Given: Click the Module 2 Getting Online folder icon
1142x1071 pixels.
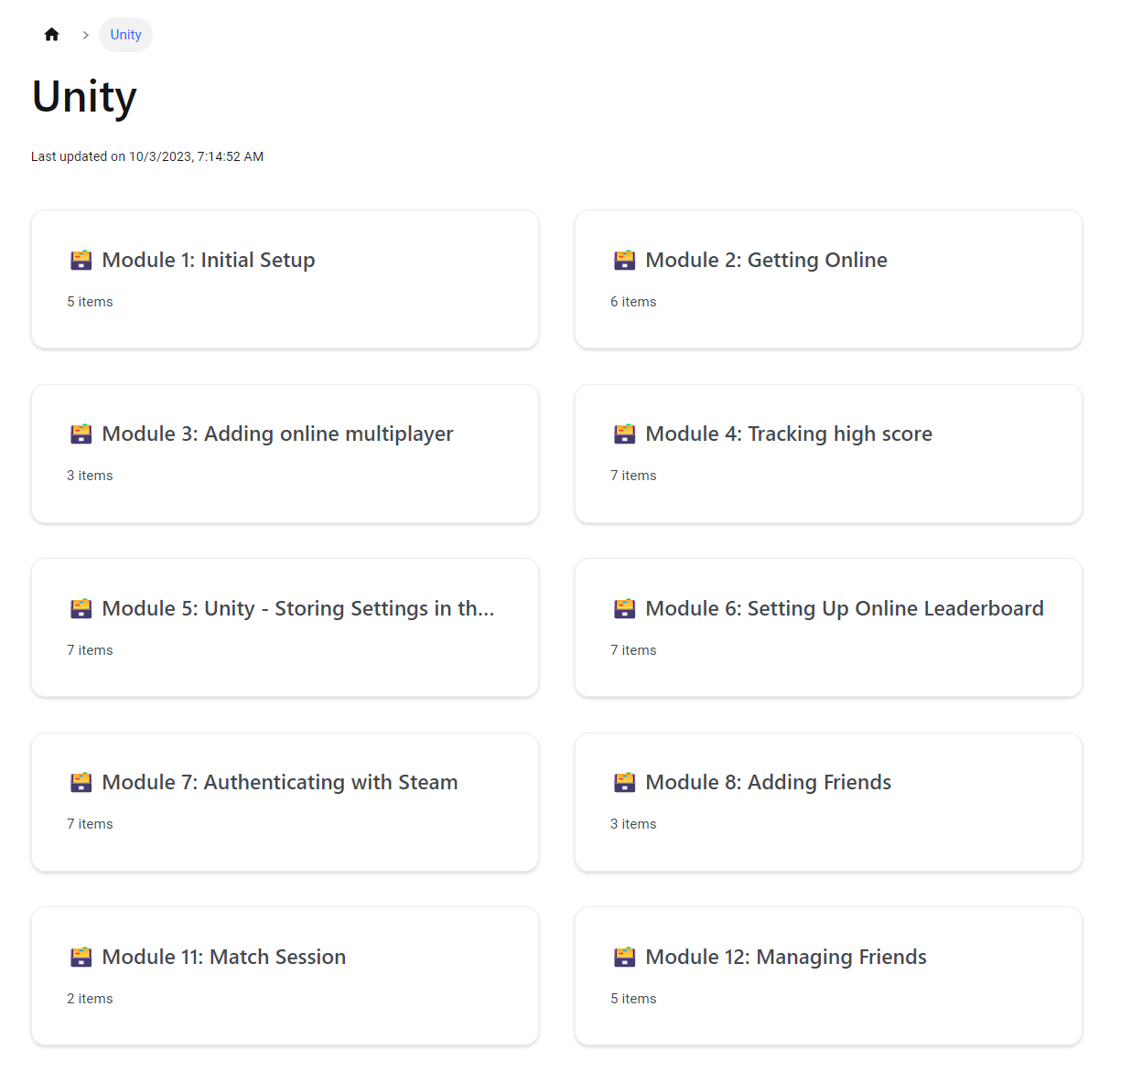Looking at the screenshot, I should click(x=625, y=261).
